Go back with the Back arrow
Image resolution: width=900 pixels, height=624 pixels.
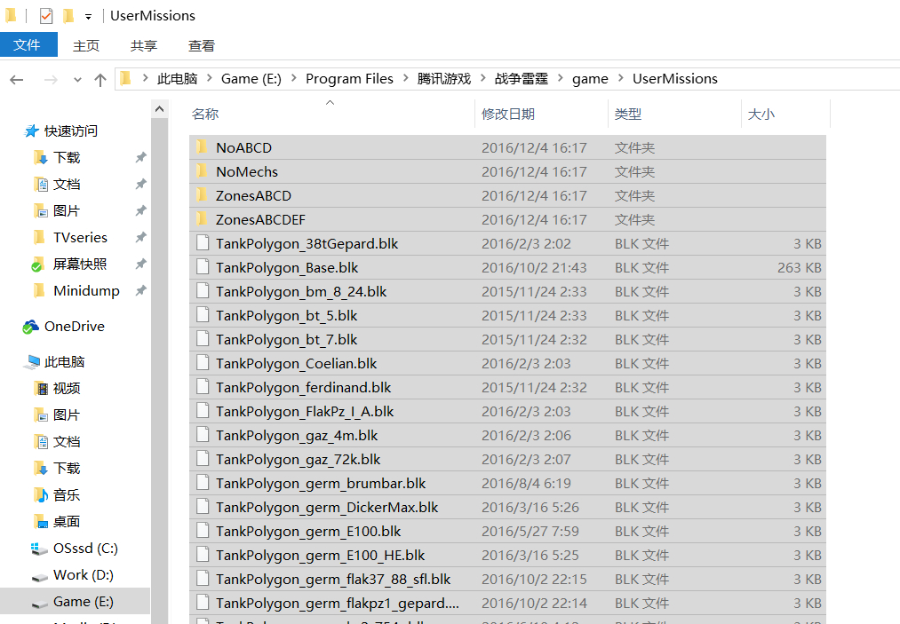[17, 79]
